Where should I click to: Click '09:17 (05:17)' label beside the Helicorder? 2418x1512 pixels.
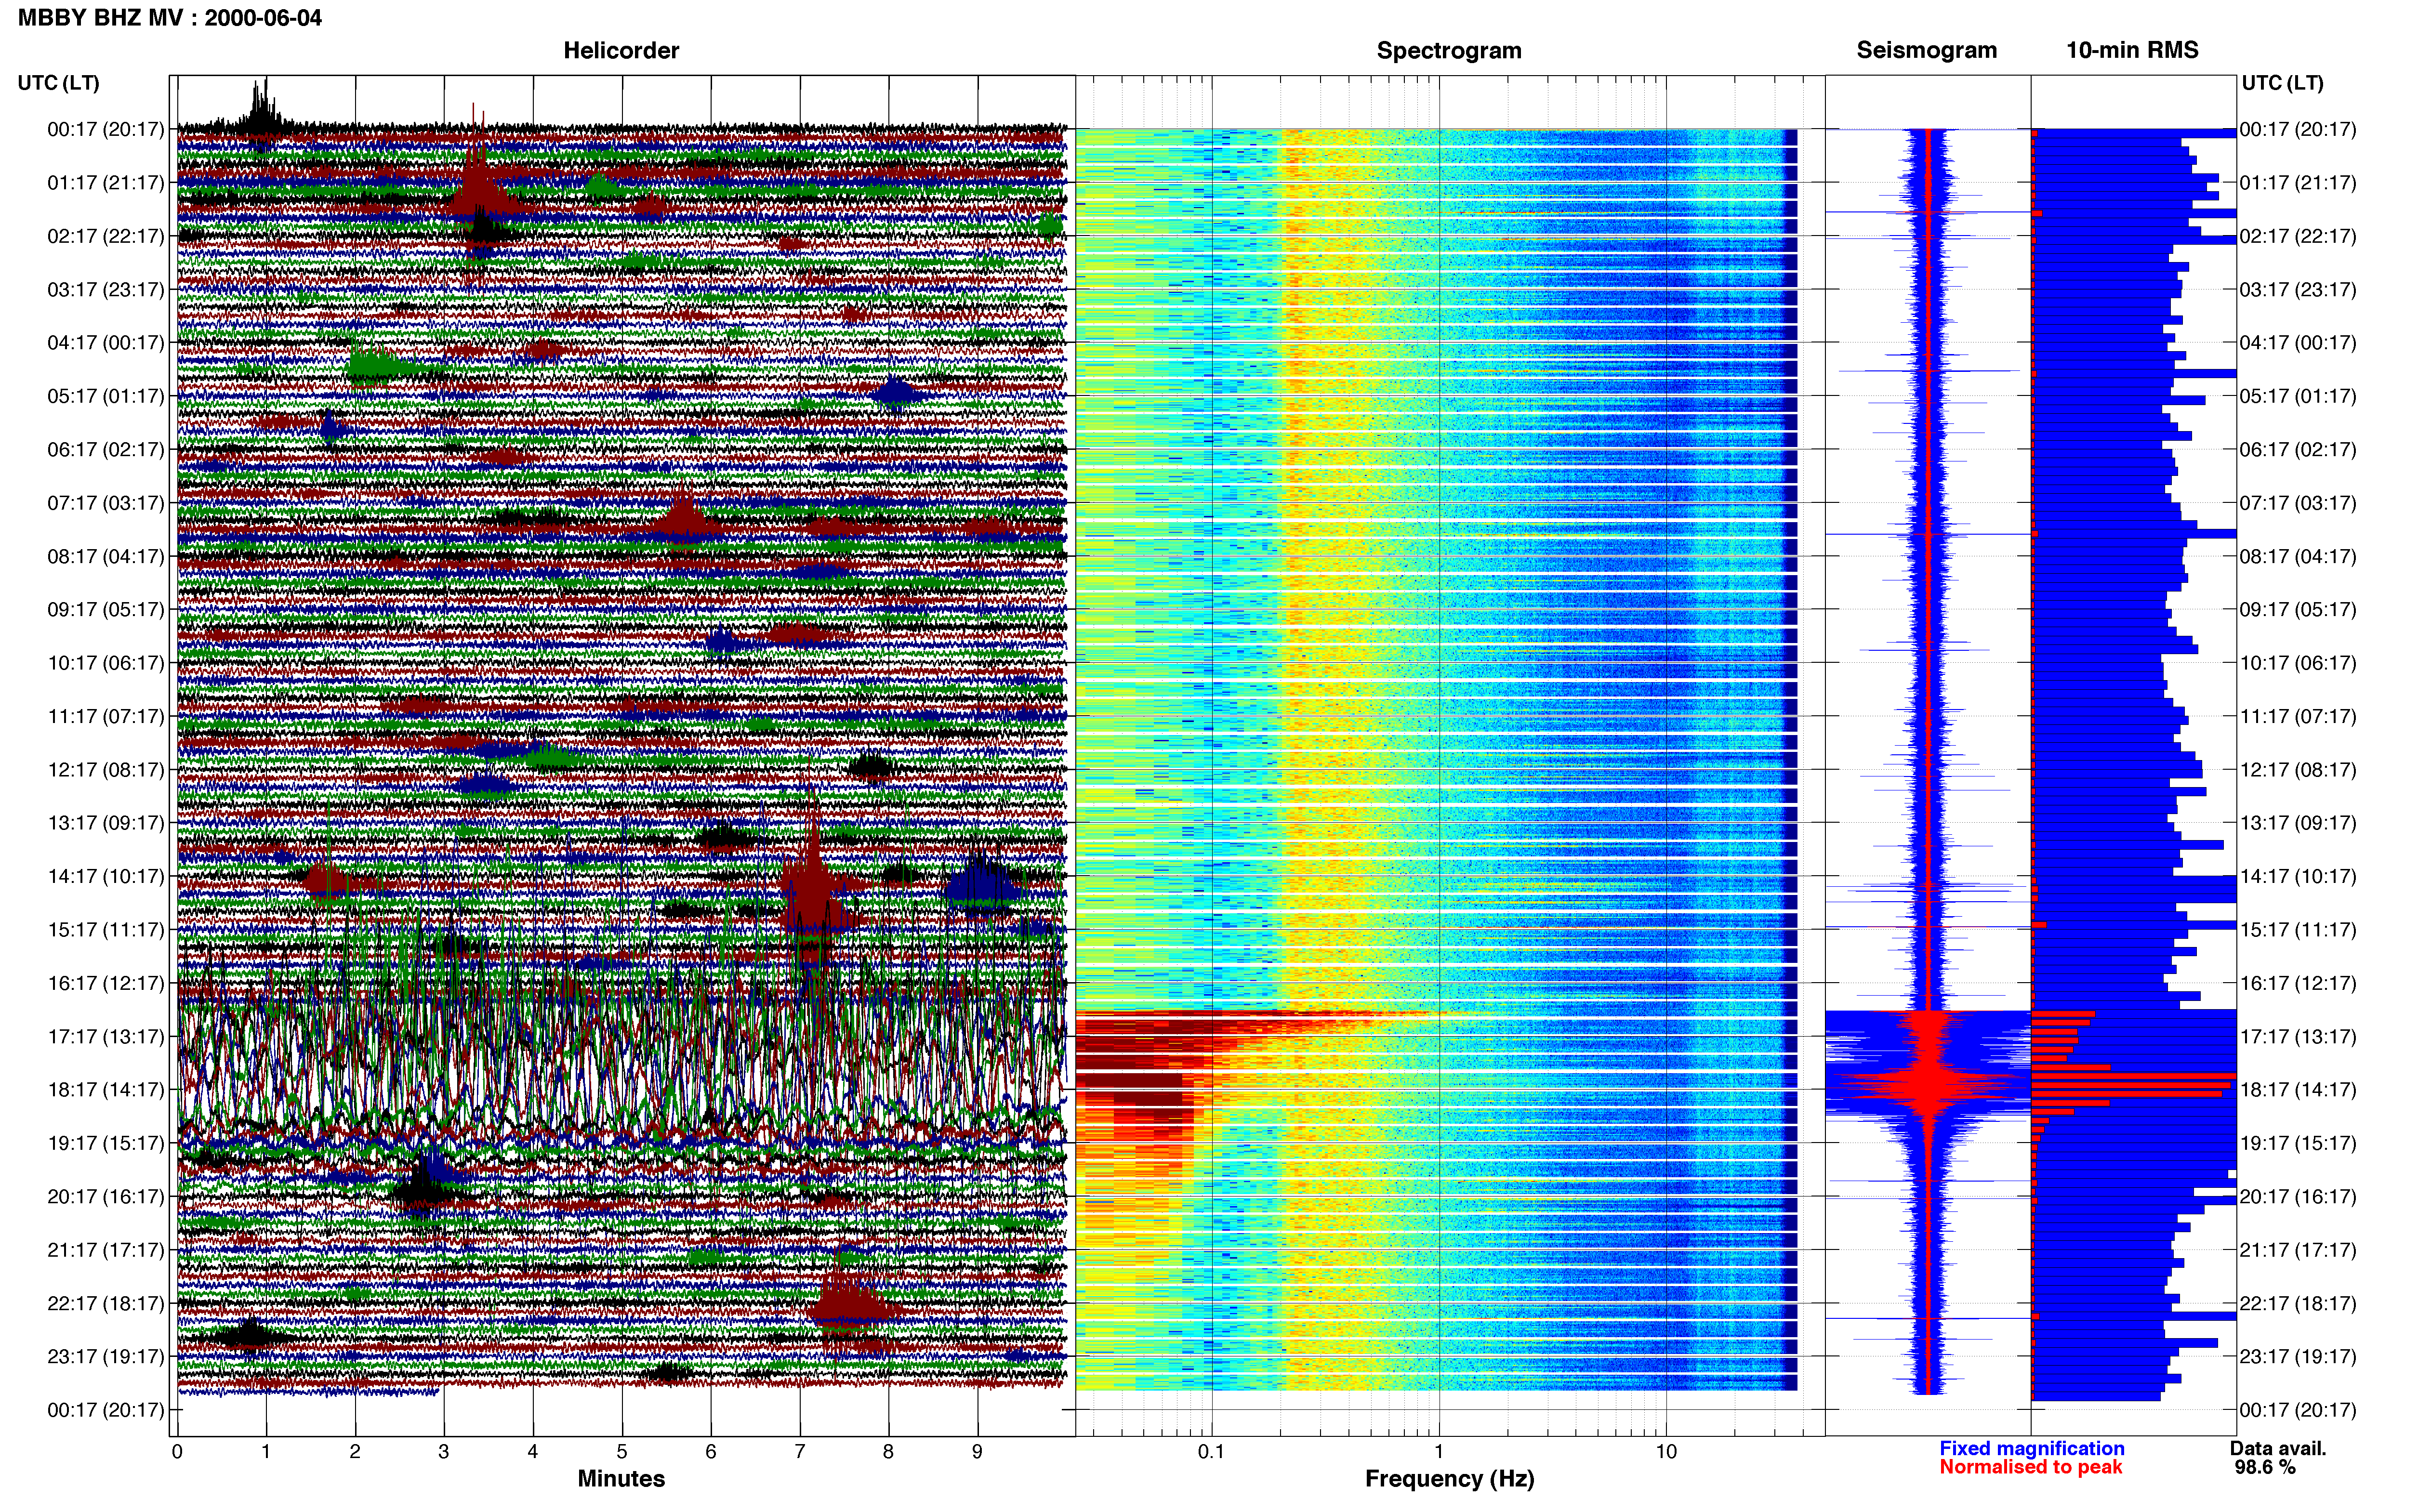point(106,610)
